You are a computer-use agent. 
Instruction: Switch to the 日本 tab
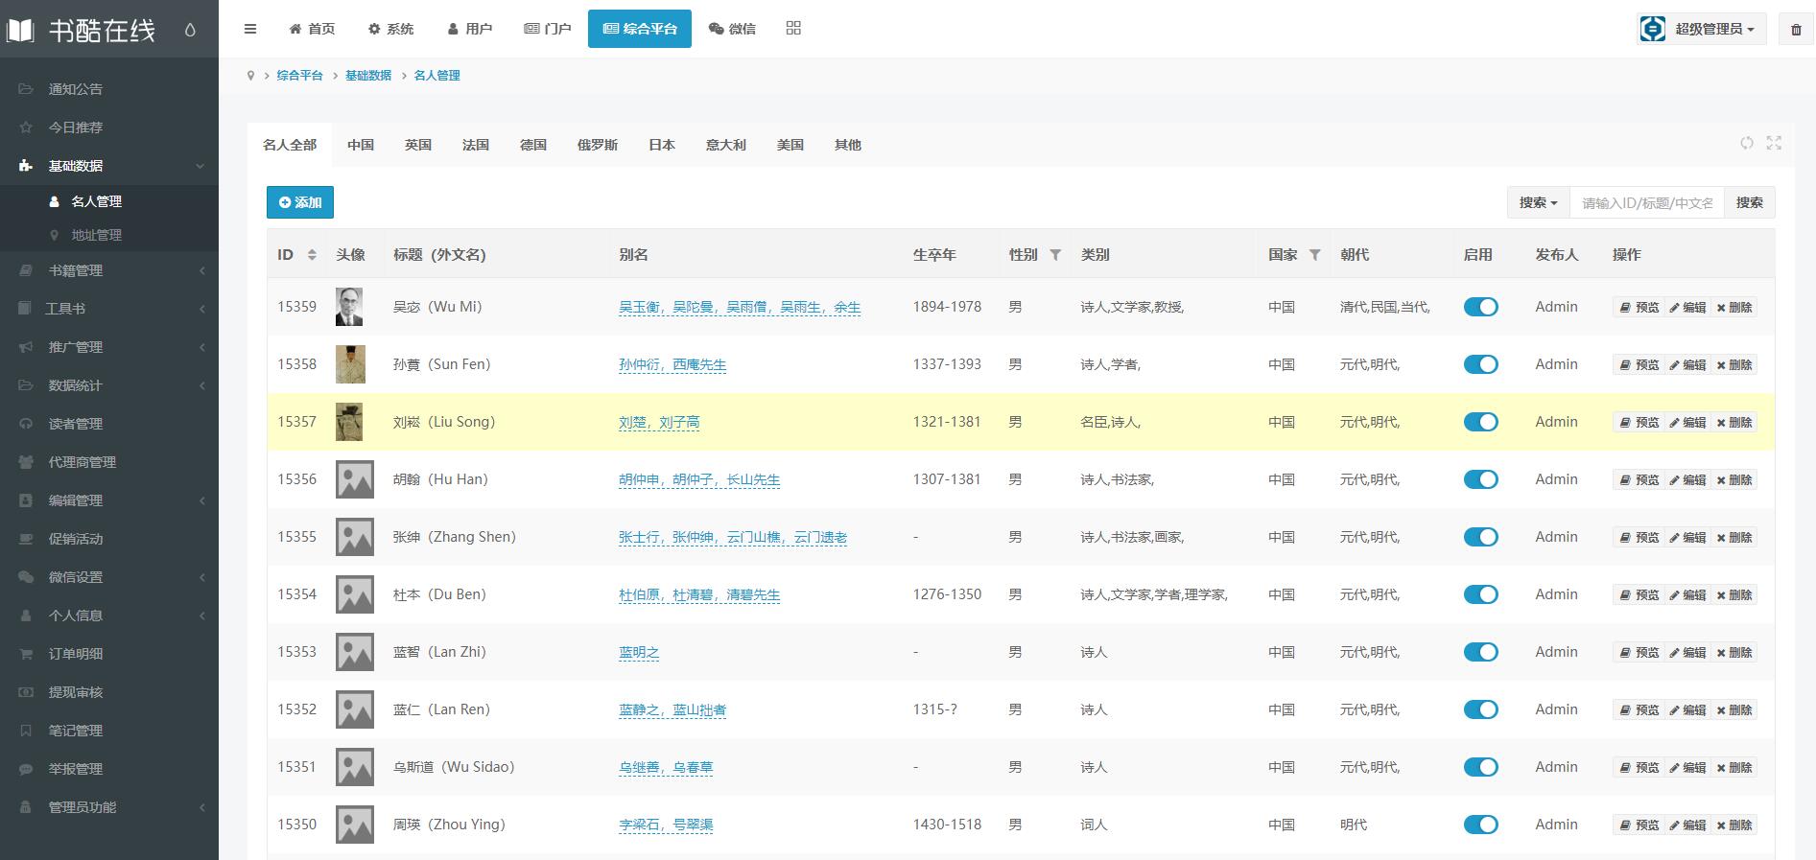(x=661, y=145)
